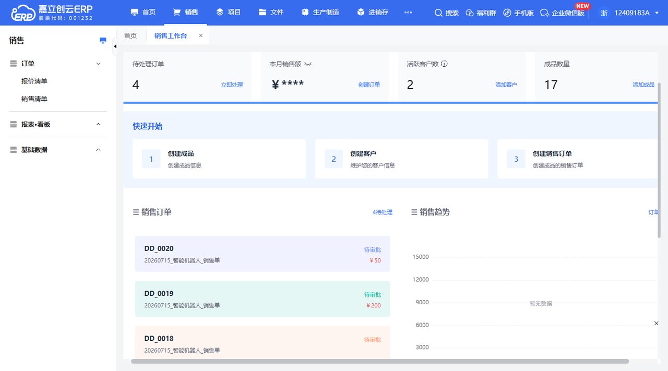Screen dimensions: 668x371
Task: Click the ¥200 amount on DD_0019
Action: pyautogui.click(x=374, y=305)
